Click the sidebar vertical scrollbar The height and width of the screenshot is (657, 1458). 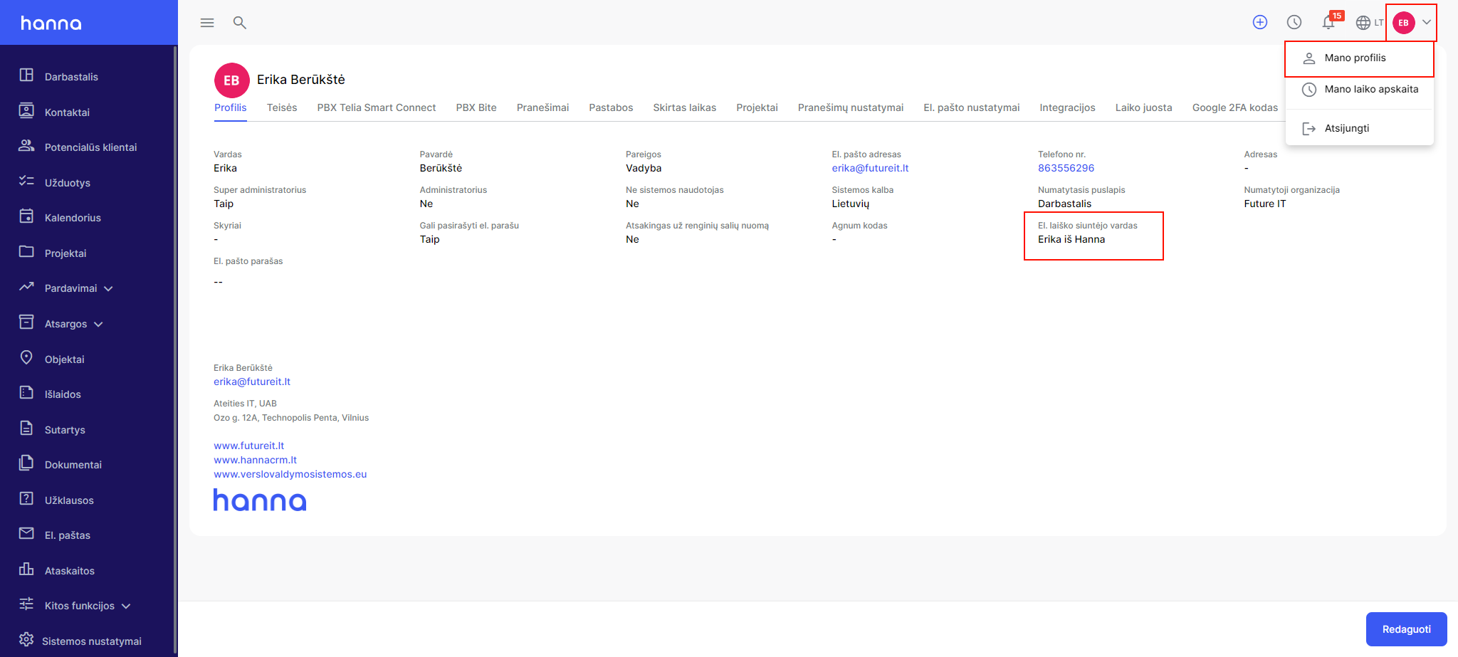pyautogui.click(x=175, y=349)
